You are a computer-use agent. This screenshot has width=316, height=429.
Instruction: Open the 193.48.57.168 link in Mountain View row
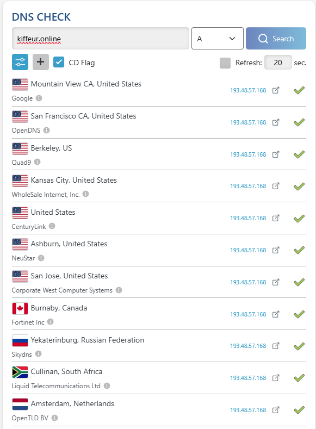248,90
